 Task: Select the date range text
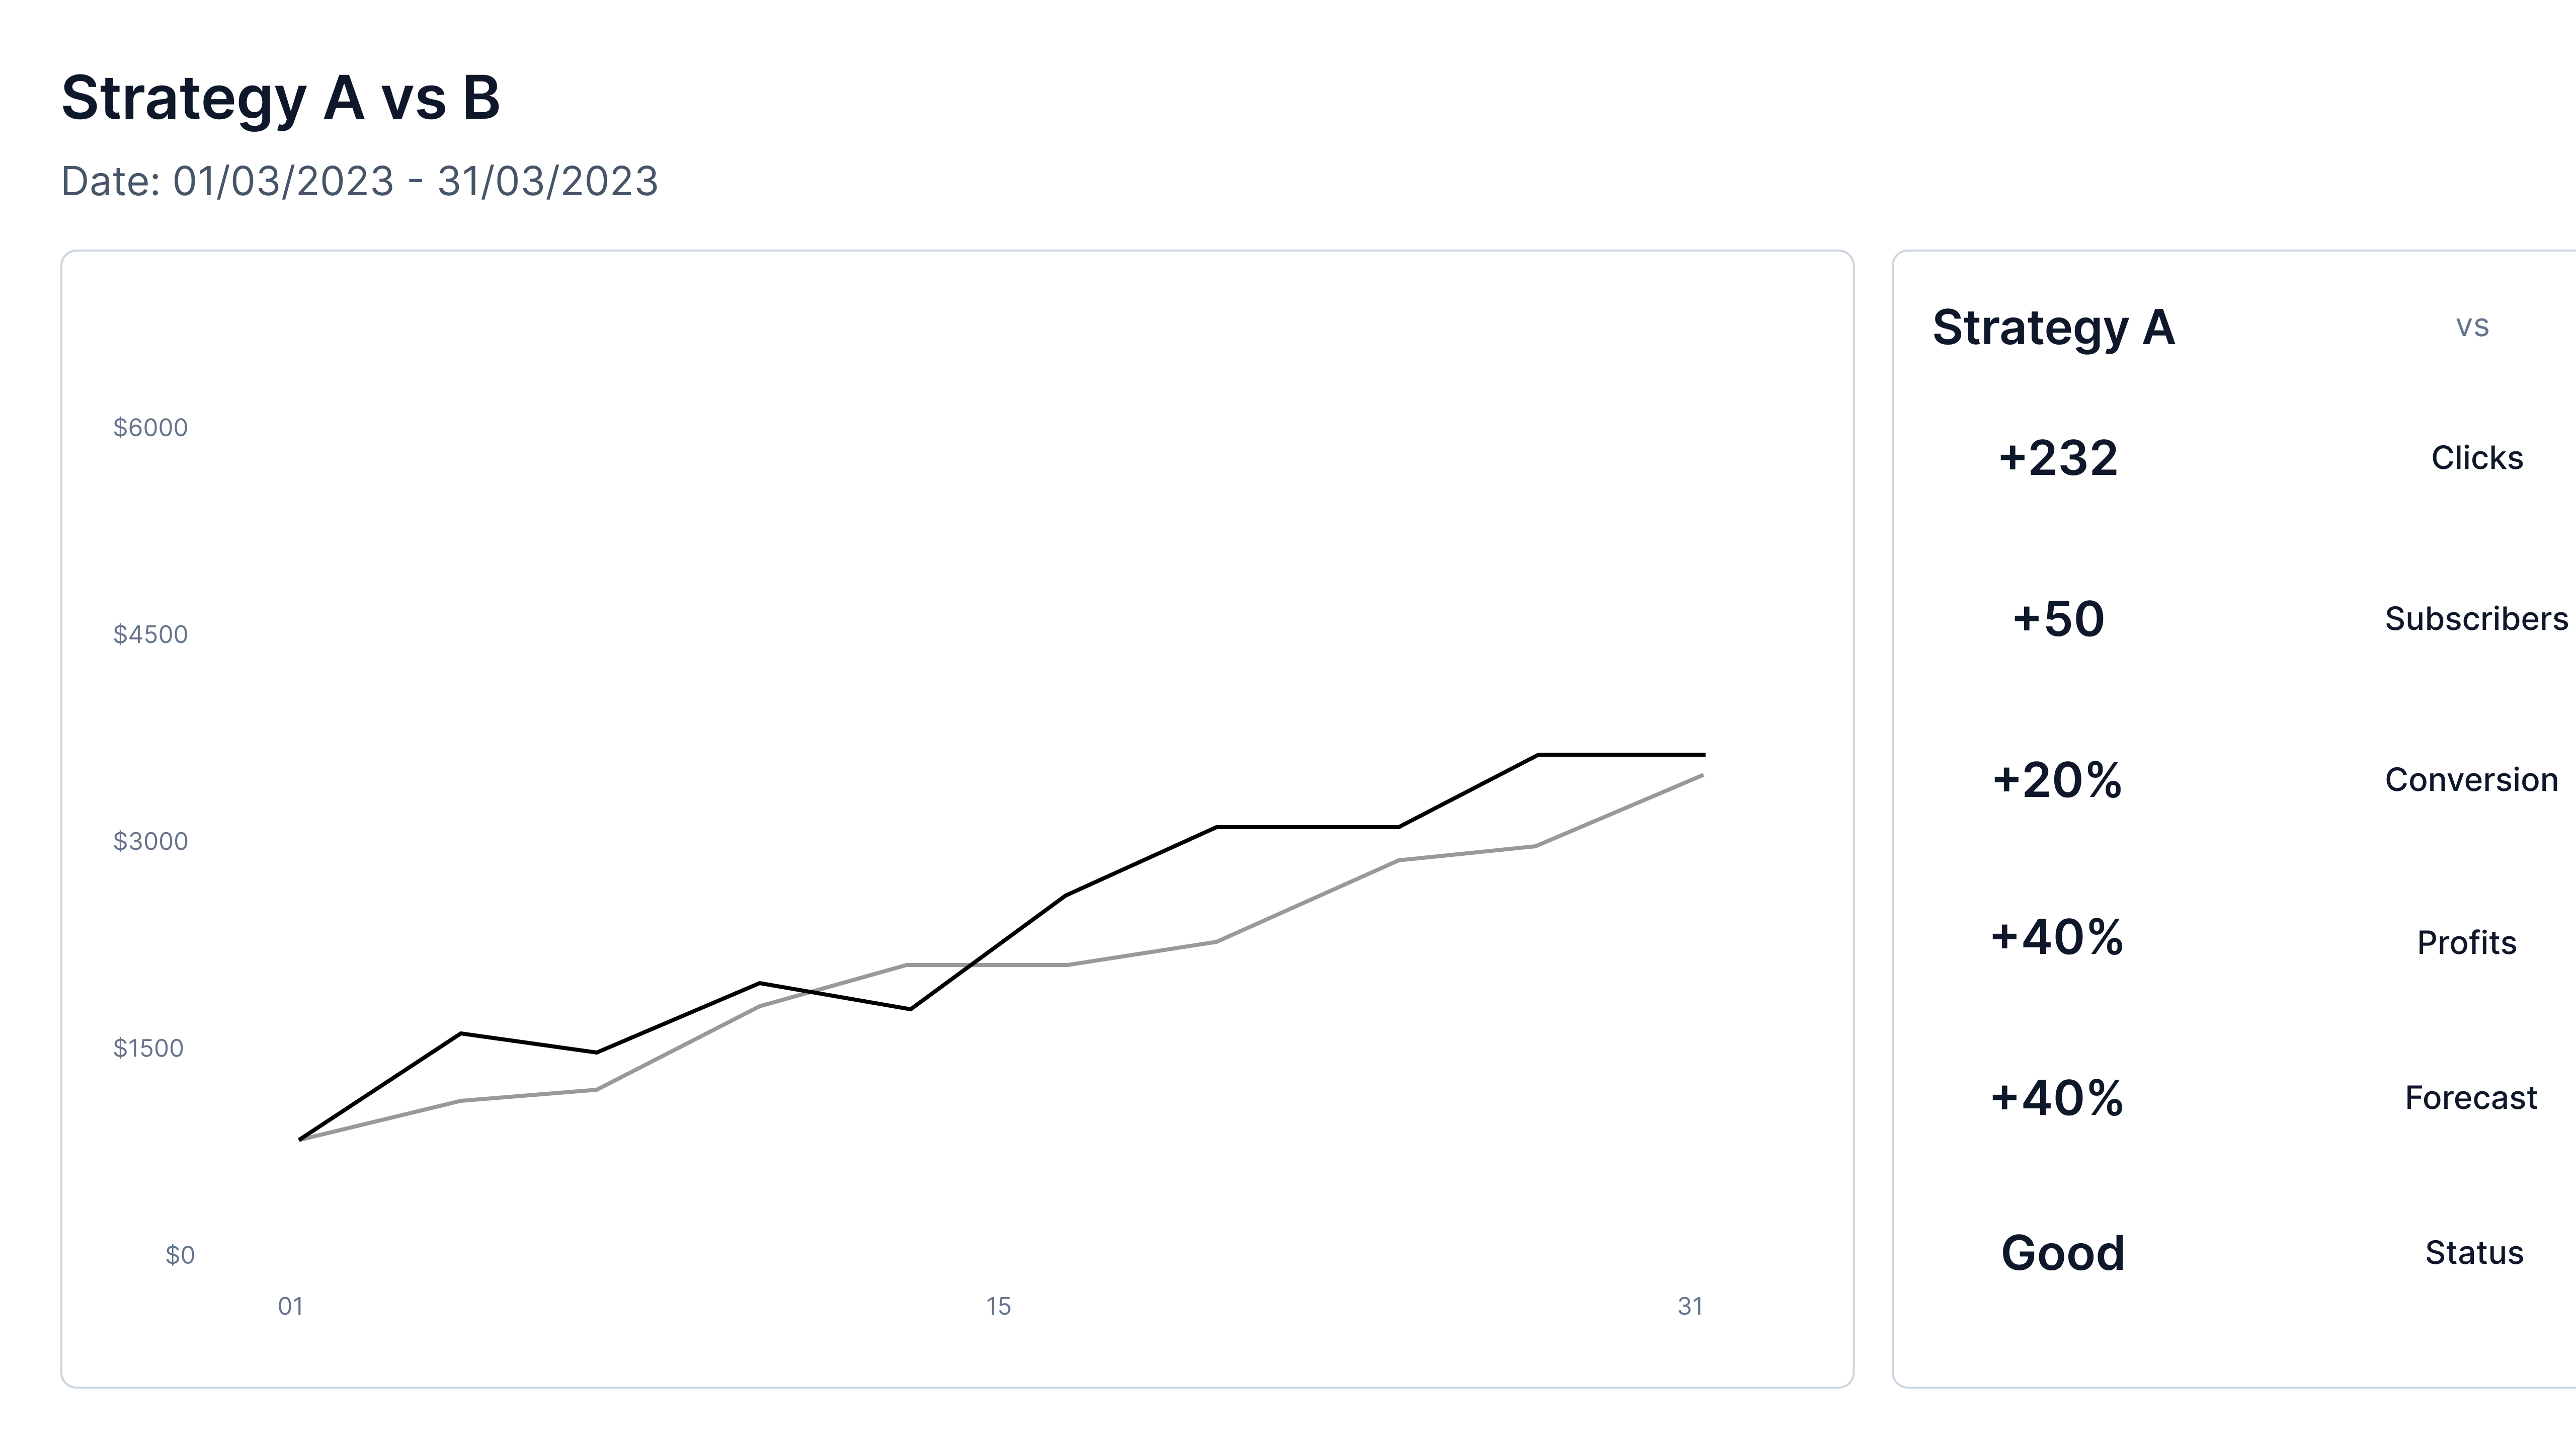point(360,182)
